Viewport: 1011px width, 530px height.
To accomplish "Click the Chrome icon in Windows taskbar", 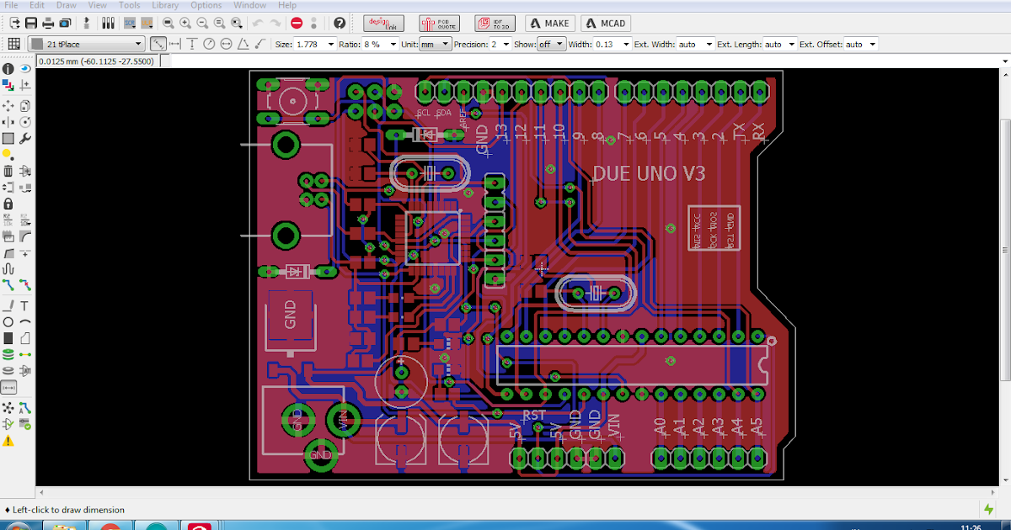I will 110,527.
